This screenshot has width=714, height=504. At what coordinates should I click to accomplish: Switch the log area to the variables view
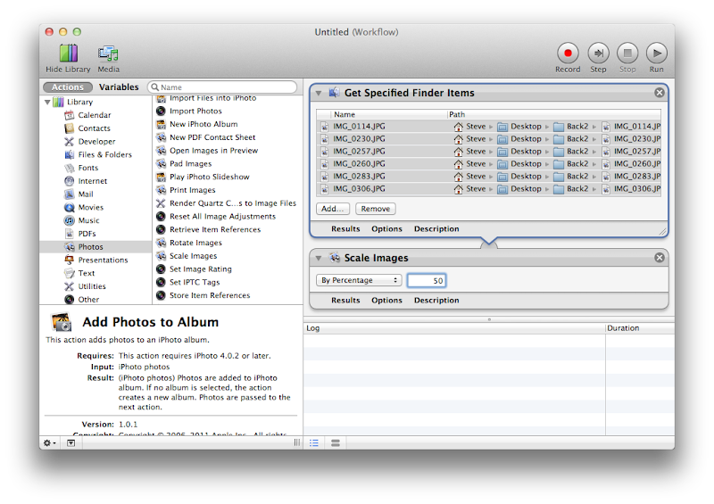pos(335,442)
